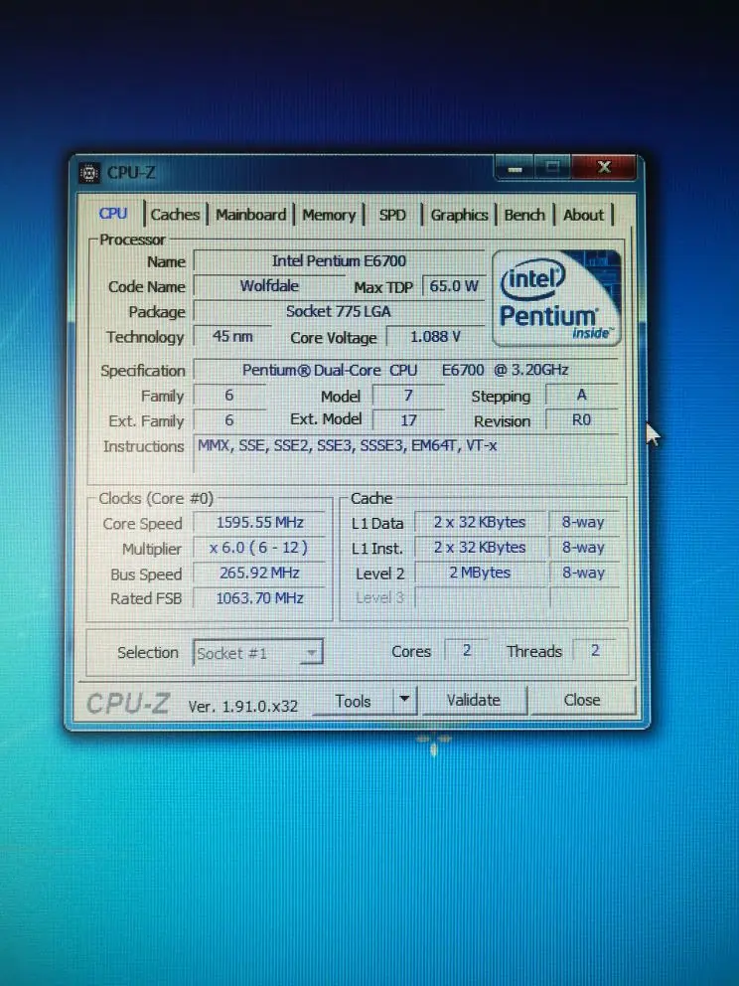Viewport: 739px width, 986px height.
Task: Click the Rated FSB 1063.70 MHz value
Action: coord(259,598)
